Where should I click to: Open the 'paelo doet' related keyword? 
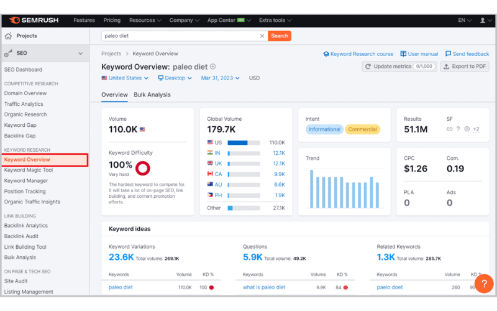[390, 287]
